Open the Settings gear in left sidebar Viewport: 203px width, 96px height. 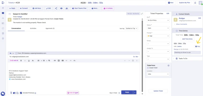pos(3,38)
